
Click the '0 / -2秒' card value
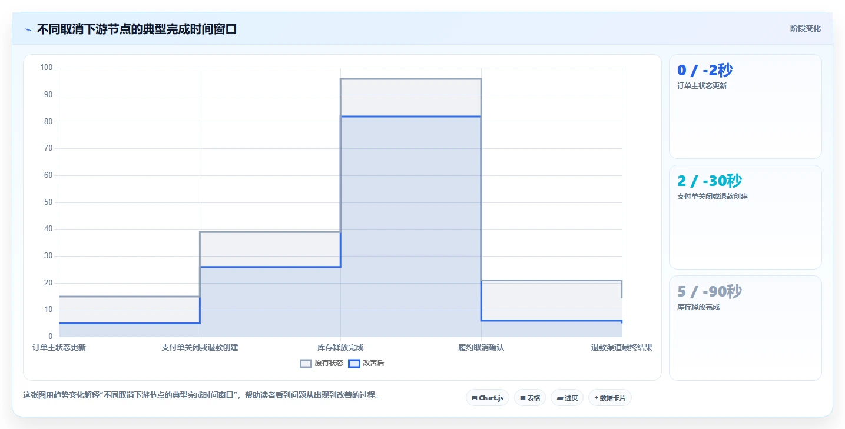(705, 70)
